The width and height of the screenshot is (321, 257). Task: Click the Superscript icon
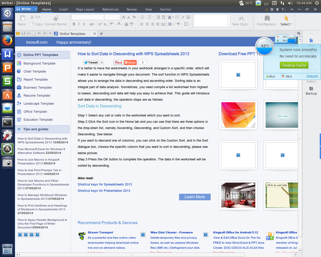click(100, 24)
